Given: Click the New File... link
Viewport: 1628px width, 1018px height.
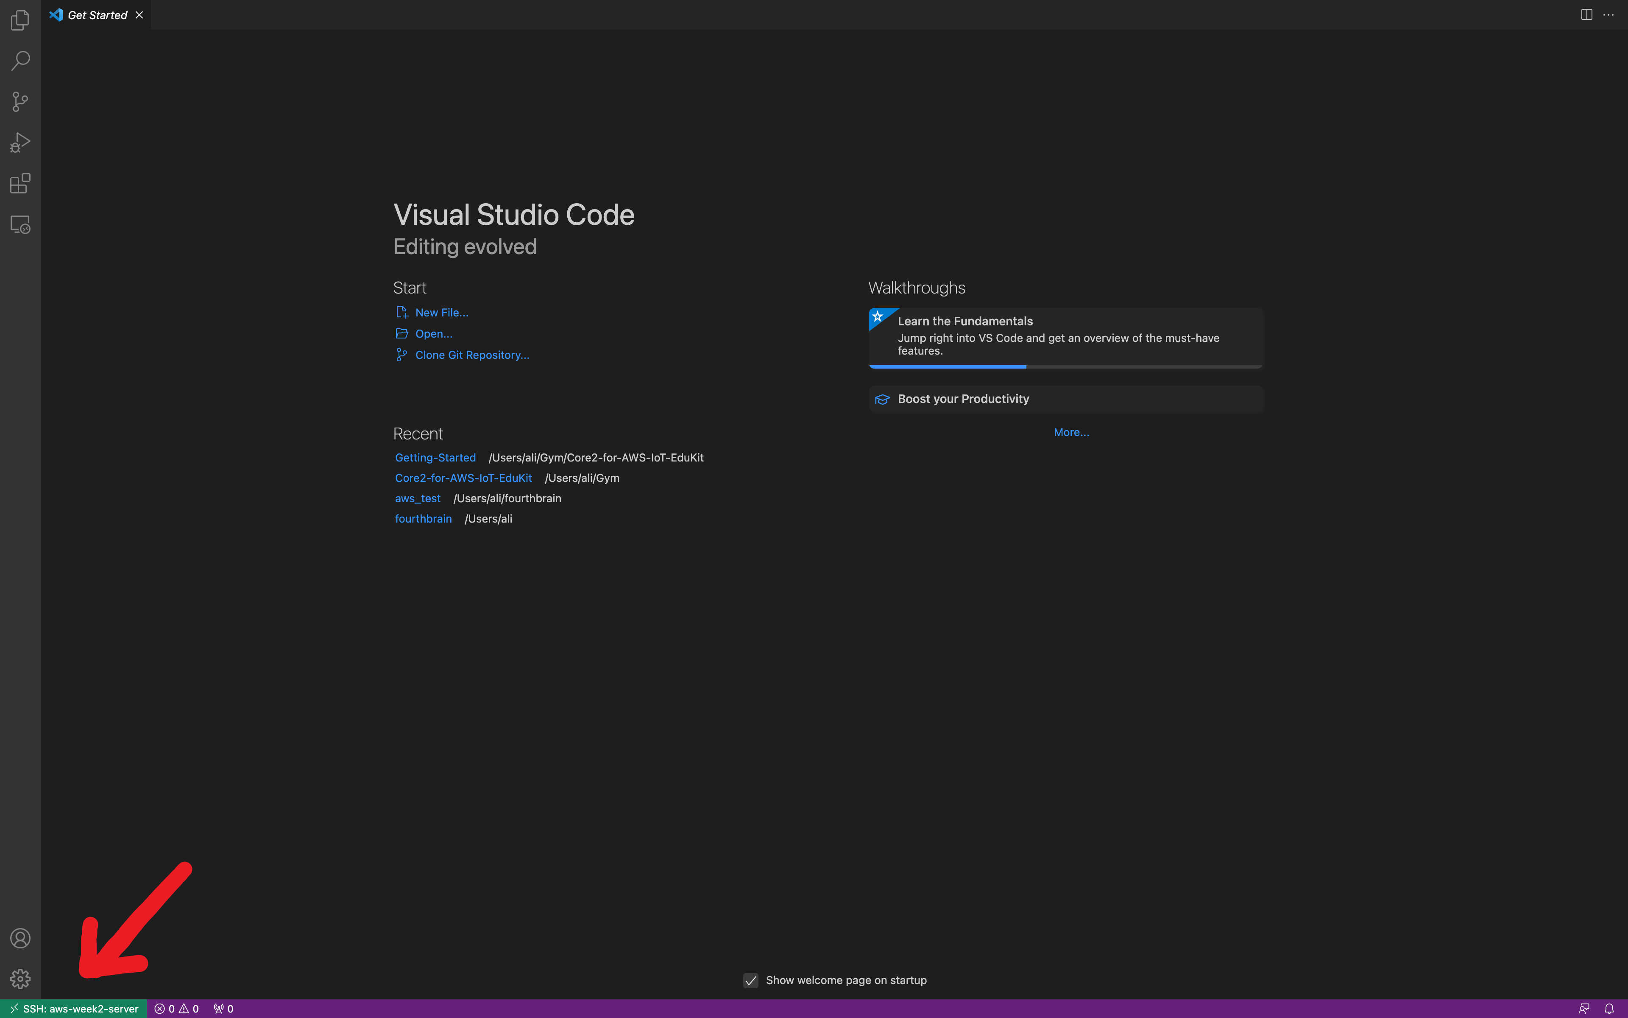Looking at the screenshot, I should point(441,313).
